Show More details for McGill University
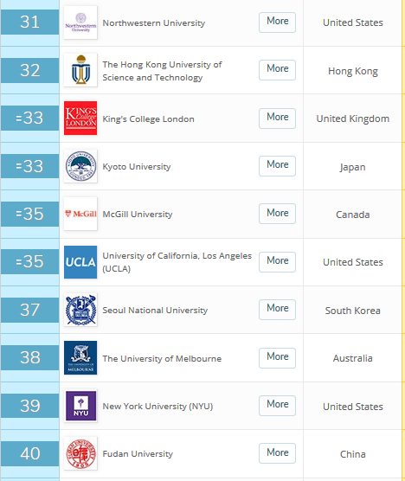405x481 pixels. pyautogui.click(x=278, y=214)
